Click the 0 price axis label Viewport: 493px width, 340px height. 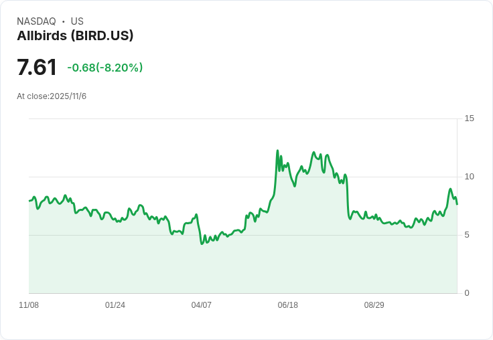click(x=467, y=293)
